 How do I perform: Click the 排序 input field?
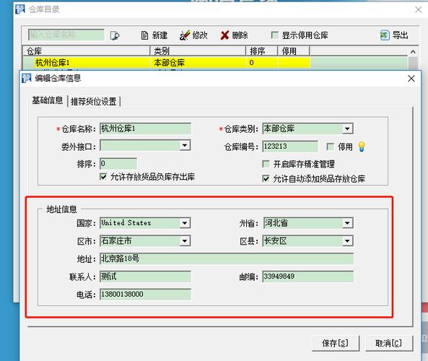tap(118, 164)
